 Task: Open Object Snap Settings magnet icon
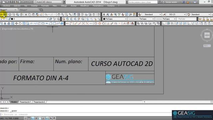coord(132,23)
